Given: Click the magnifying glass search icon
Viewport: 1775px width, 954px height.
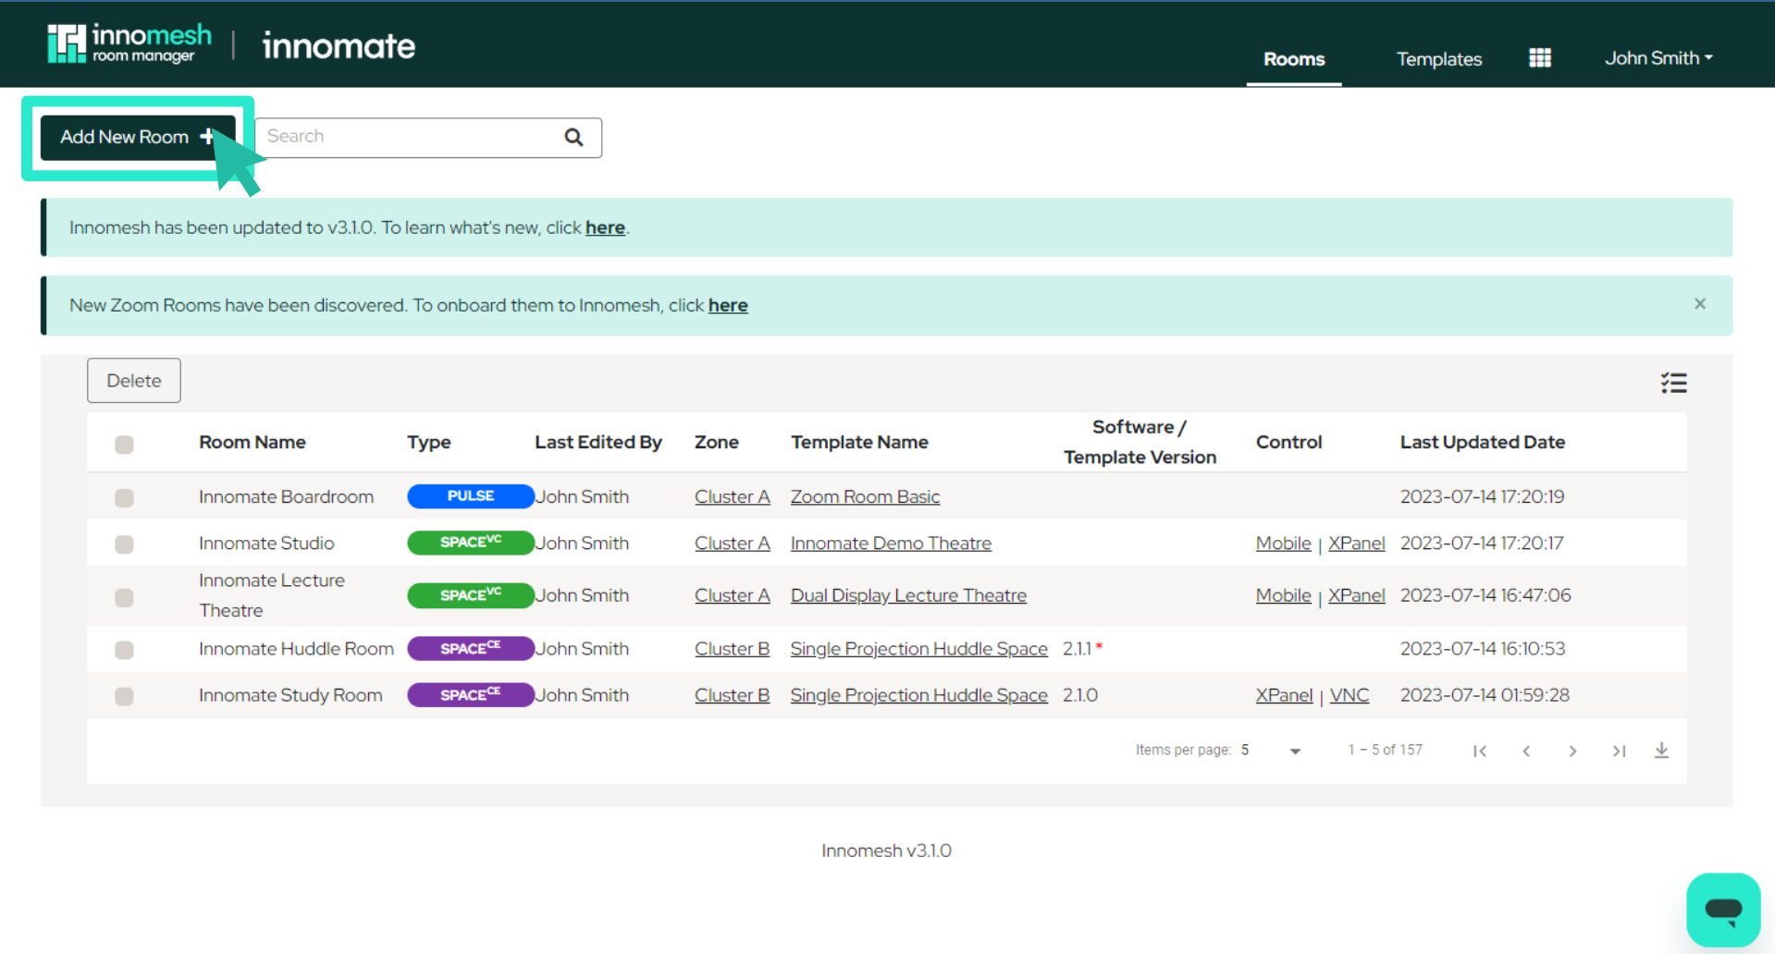Looking at the screenshot, I should click(x=573, y=137).
